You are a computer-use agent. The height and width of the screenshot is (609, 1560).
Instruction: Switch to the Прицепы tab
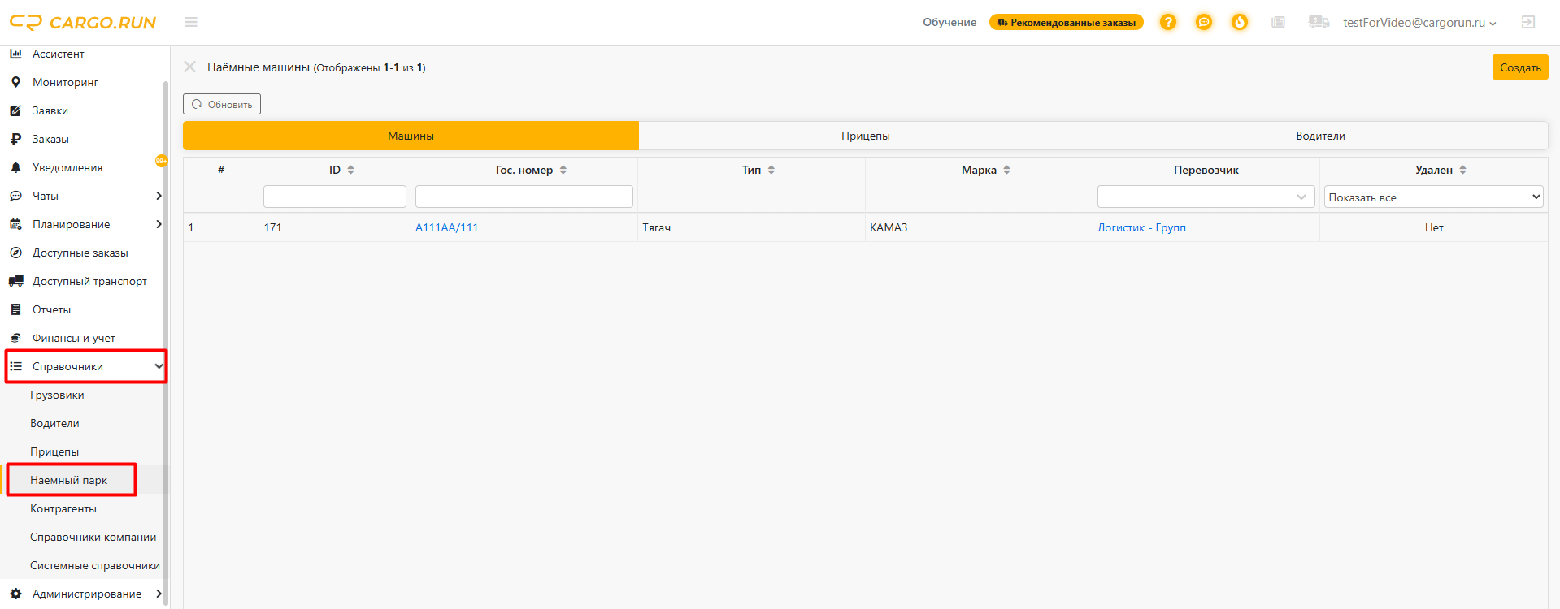866,136
